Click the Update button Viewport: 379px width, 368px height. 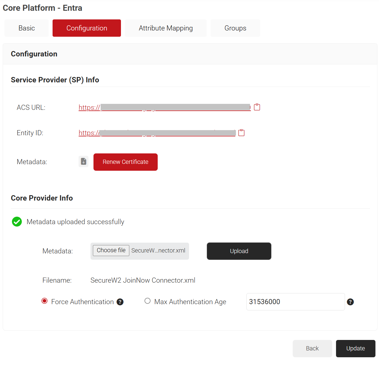[x=356, y=349]
